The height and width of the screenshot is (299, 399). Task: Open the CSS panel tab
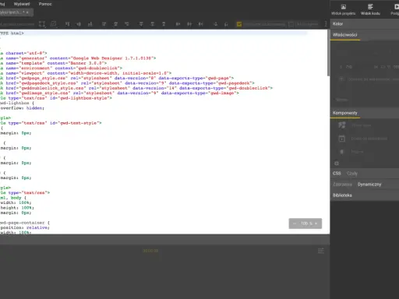click(337, 174)
